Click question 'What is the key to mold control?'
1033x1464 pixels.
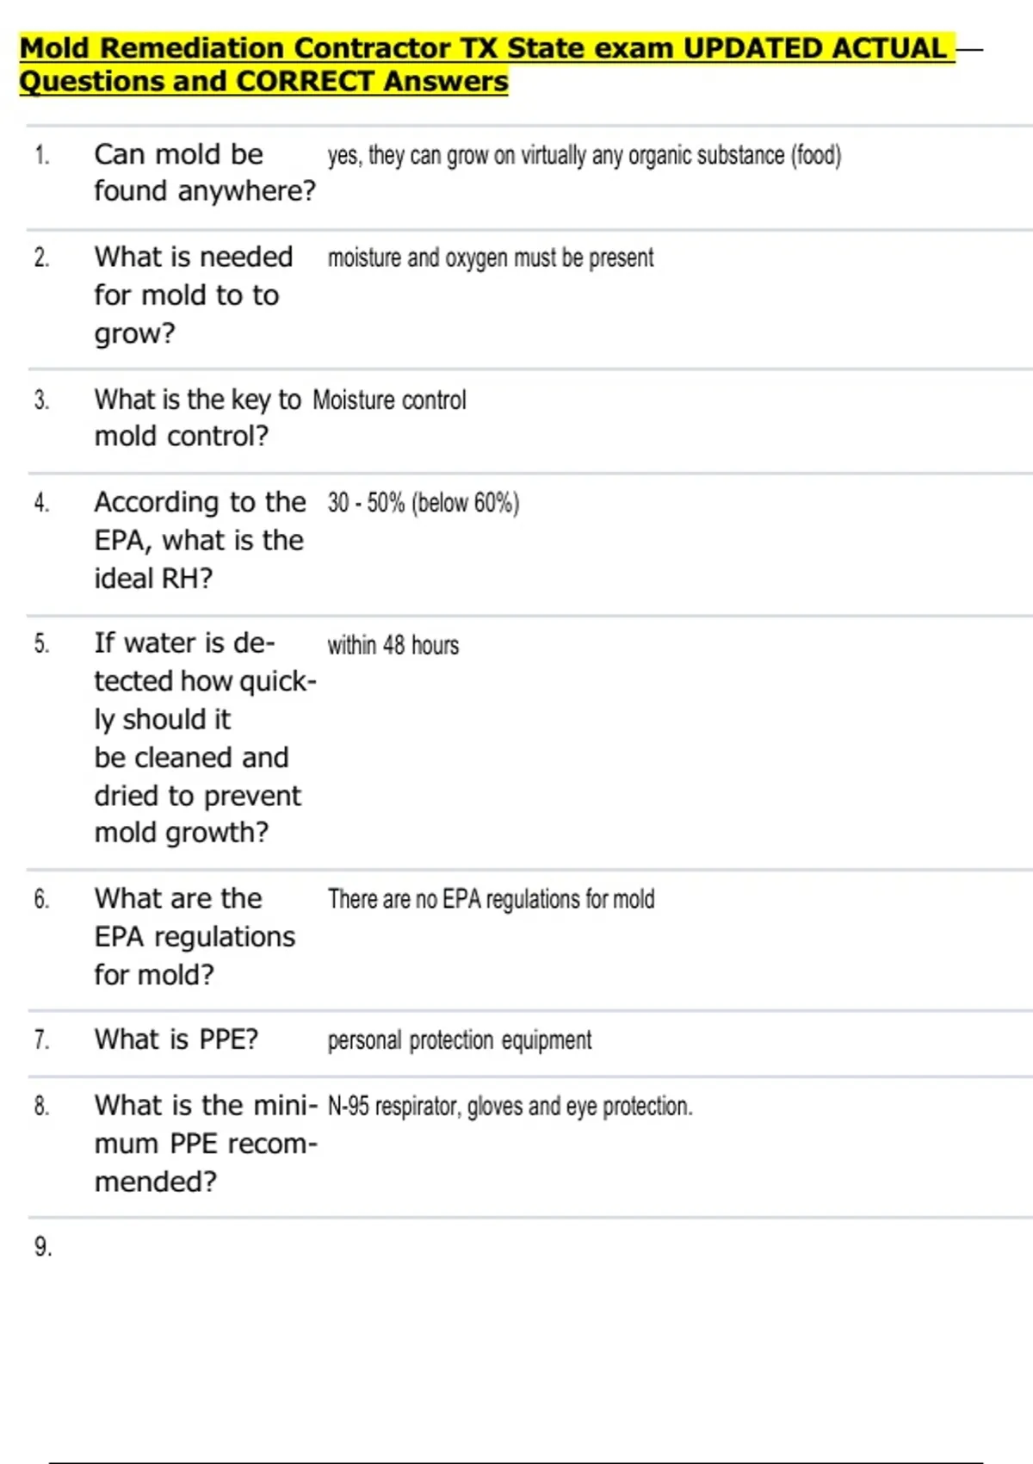click(x=197, y=418)
